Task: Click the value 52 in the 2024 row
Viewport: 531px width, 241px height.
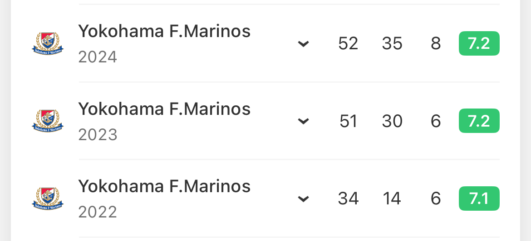Action: click(x=348, y=43)
